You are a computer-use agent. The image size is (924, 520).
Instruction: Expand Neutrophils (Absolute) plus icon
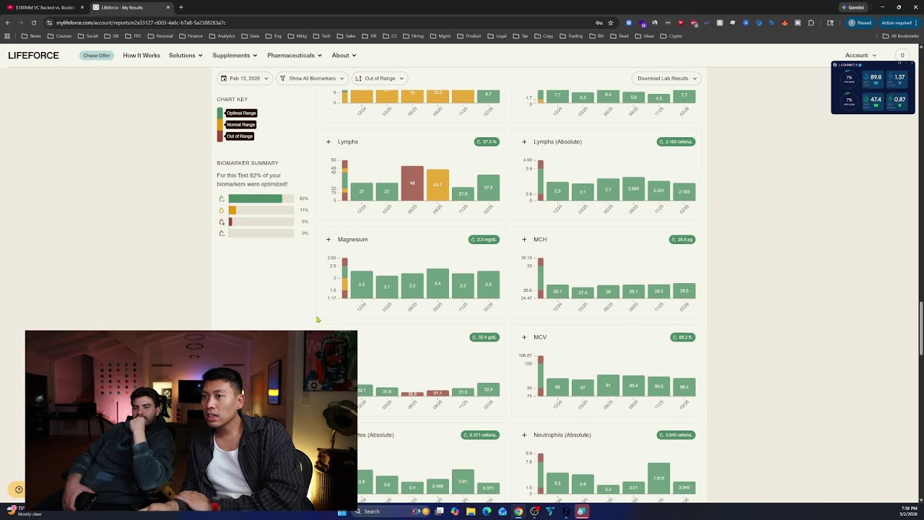coord(524,435)
